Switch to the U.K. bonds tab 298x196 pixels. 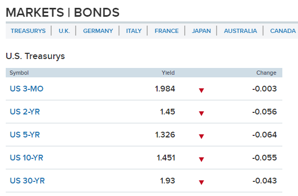pos(64,31)
